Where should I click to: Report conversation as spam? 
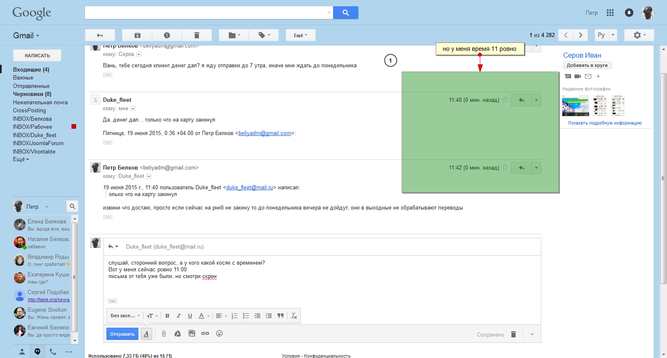click(x=167, y=35)
